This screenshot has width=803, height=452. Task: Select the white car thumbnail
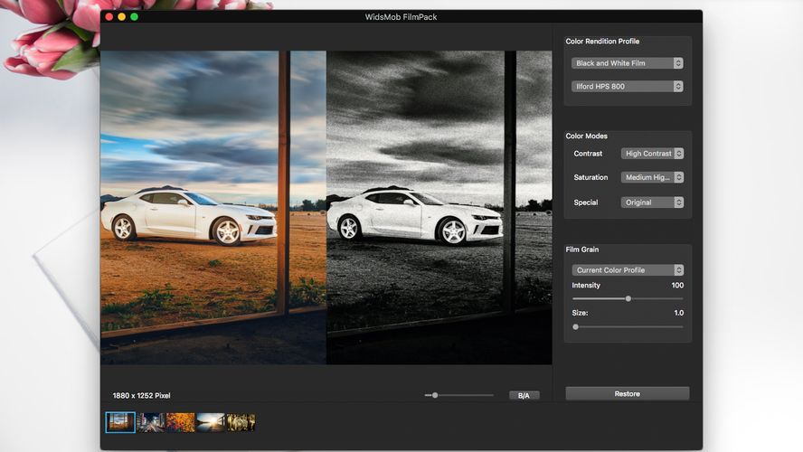120,422
